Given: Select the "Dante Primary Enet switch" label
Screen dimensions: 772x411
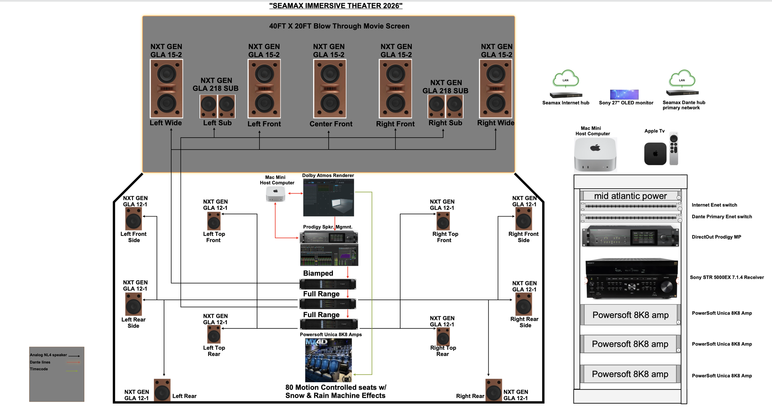Looking at the screenshot, I should 722,216.
